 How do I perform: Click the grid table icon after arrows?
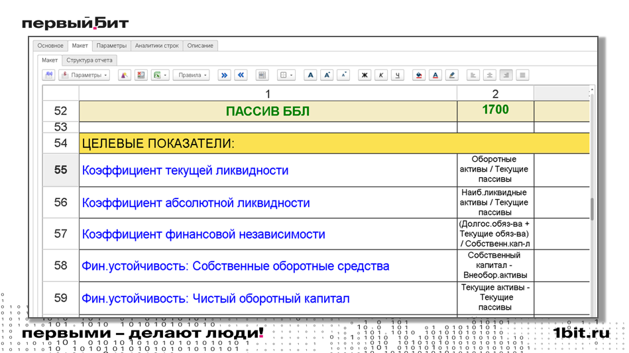coord(262,75)
